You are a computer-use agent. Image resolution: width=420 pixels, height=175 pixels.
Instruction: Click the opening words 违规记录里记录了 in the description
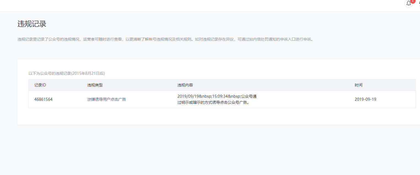click(x=33, y=39)
